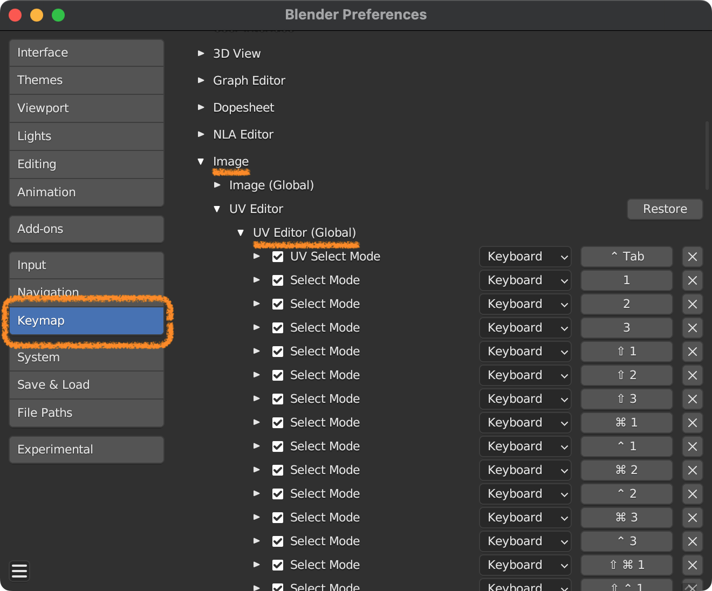Expand the 3D View keymap category
This screenshot has height=591, width=712.
(201, 53)
